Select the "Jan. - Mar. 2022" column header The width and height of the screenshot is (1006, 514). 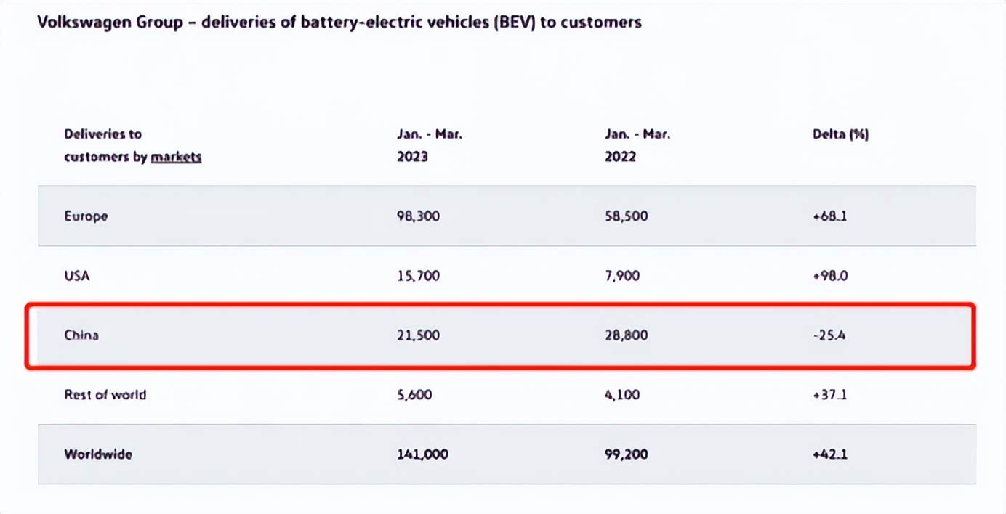tap(637, 145)
